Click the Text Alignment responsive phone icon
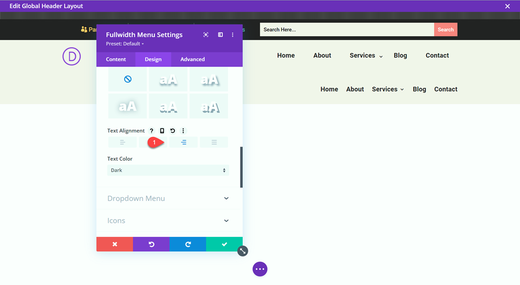520x285 pixels. (162, 131)
